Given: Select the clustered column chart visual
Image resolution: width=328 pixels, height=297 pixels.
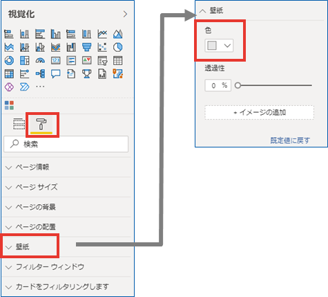Looking at the screenshot, I should (x=56, y=34).
